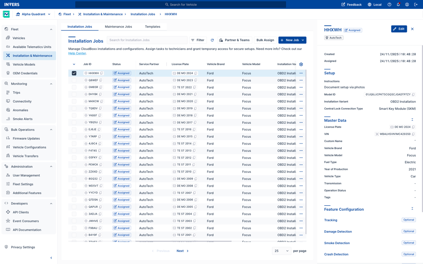Click the help question mark icon
The height and width of the screenshot is (264, 423).
click(x=390, y=5)
